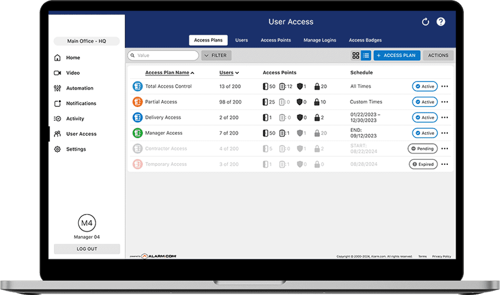Viewport: 500px width, 295px height.
Task: Open the Filter options button
Action: [x=216, y=55]
